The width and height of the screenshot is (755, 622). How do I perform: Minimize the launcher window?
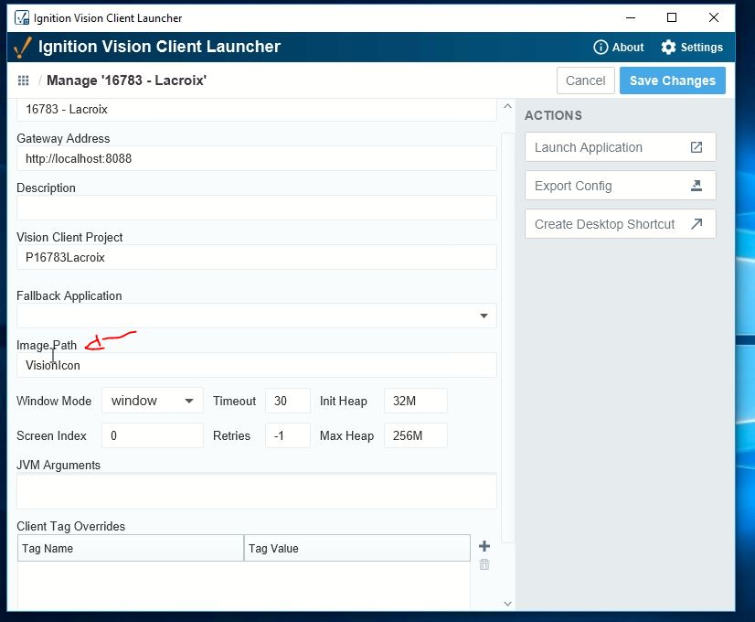click(631, 17)
